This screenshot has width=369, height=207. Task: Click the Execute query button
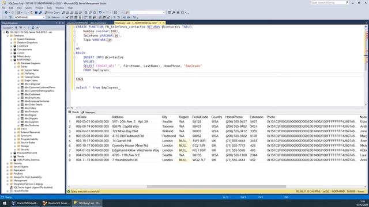coord(54,17)
